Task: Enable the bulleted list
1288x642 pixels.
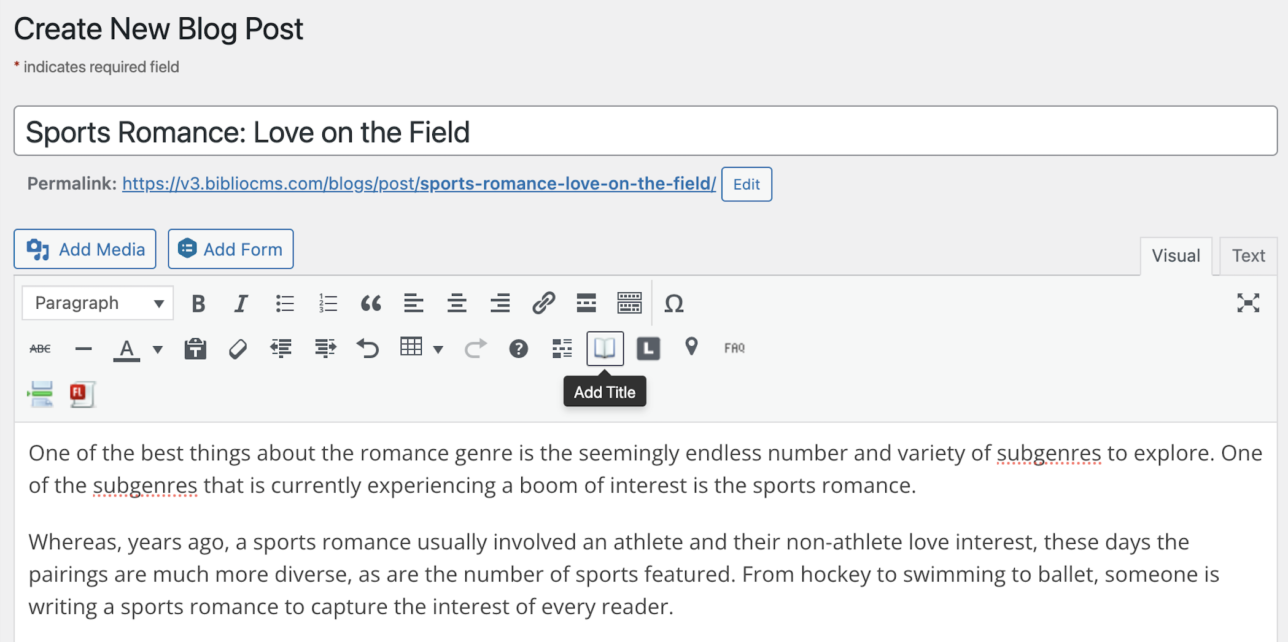Action: click(x=285, y=303)
